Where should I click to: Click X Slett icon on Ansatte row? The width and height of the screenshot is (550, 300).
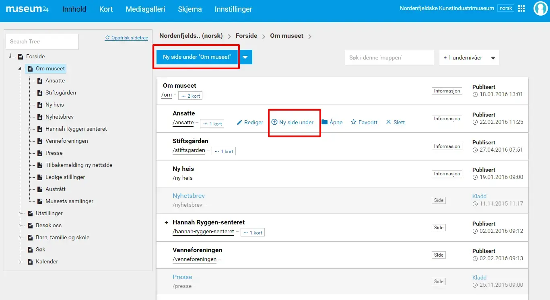(388, 122)
